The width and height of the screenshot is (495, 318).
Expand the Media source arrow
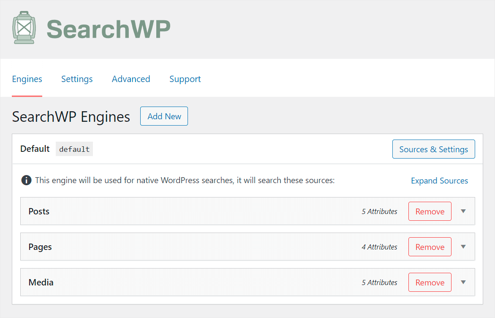pos(463,282)
